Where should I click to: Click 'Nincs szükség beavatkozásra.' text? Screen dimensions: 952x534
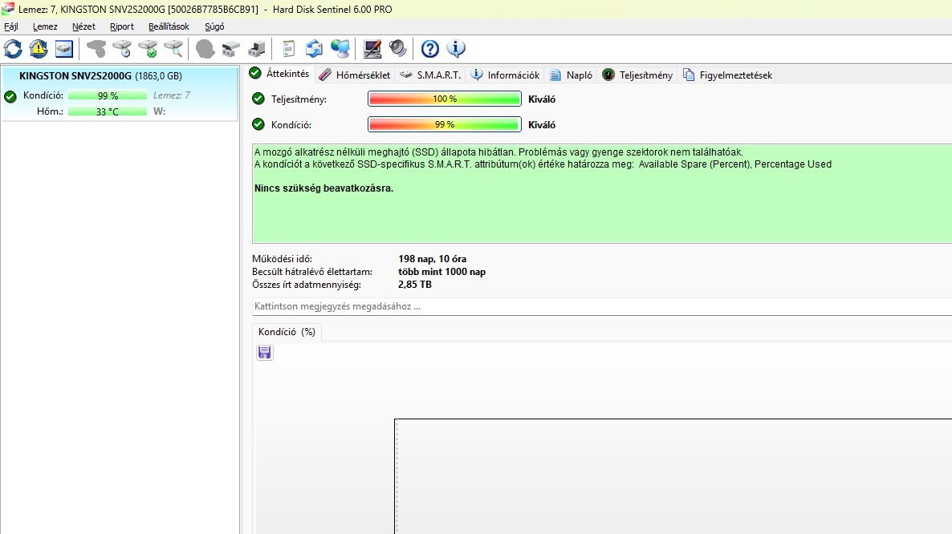coord(323,188)
